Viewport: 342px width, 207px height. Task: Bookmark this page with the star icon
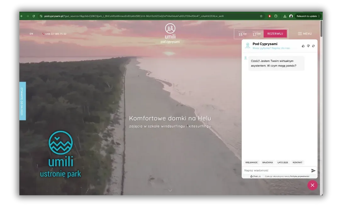click(261, 16)
